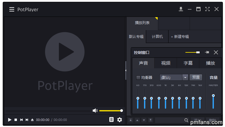Adjust the 12K equalizer slider

point(186,98)
